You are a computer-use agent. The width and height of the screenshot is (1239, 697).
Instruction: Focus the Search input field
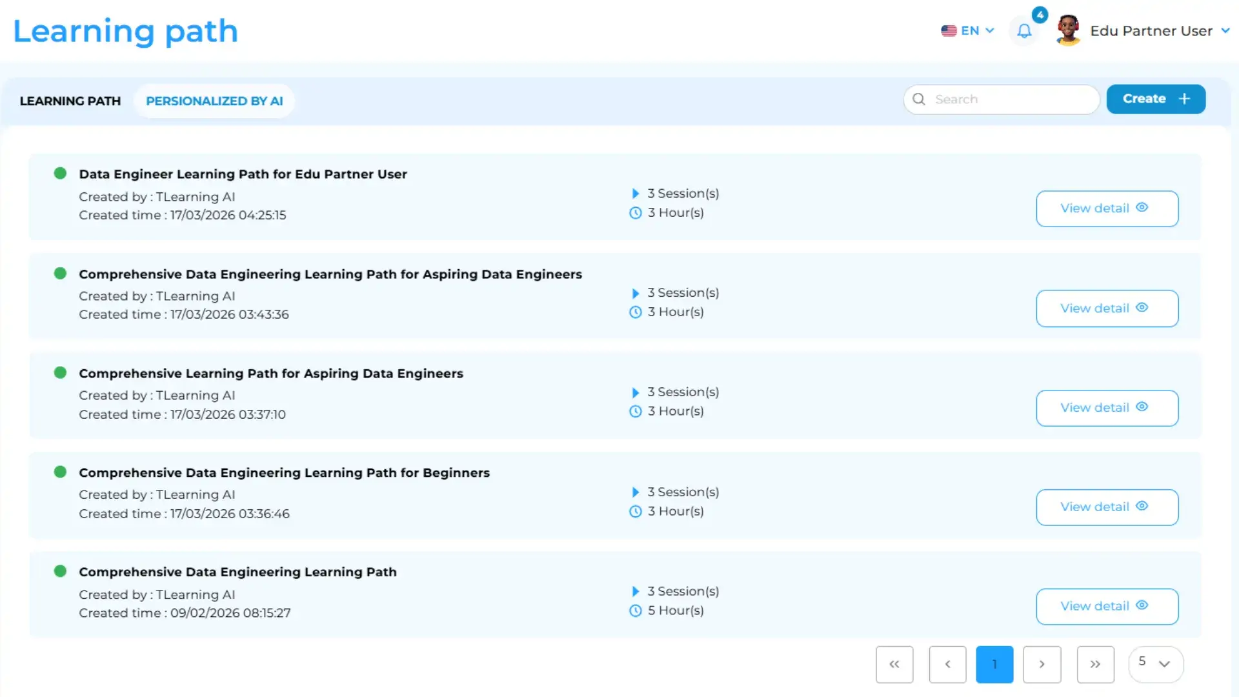click(x=1002, y=99)
